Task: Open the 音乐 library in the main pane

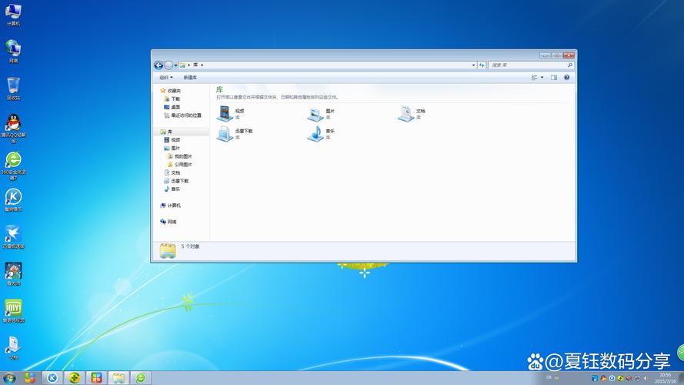Action: [x=315, y=134]
